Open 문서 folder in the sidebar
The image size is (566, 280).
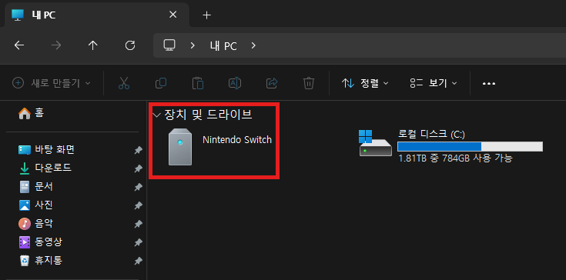click(35, 187)
